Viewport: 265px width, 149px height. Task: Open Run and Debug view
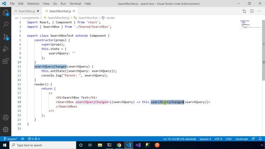(x=5, y=49)
